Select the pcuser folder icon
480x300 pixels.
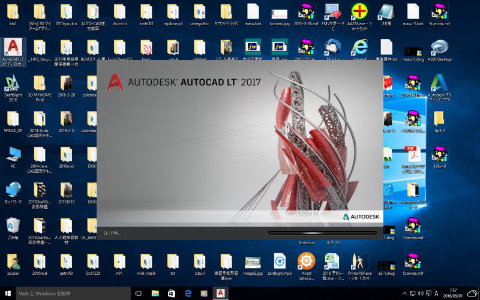coord(13,264)
